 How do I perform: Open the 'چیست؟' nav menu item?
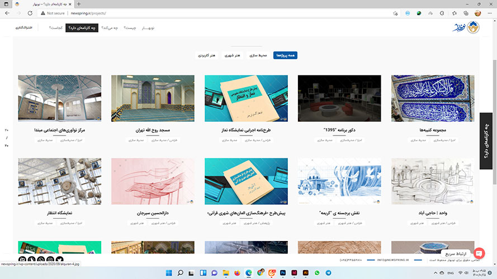coord(130,28)
